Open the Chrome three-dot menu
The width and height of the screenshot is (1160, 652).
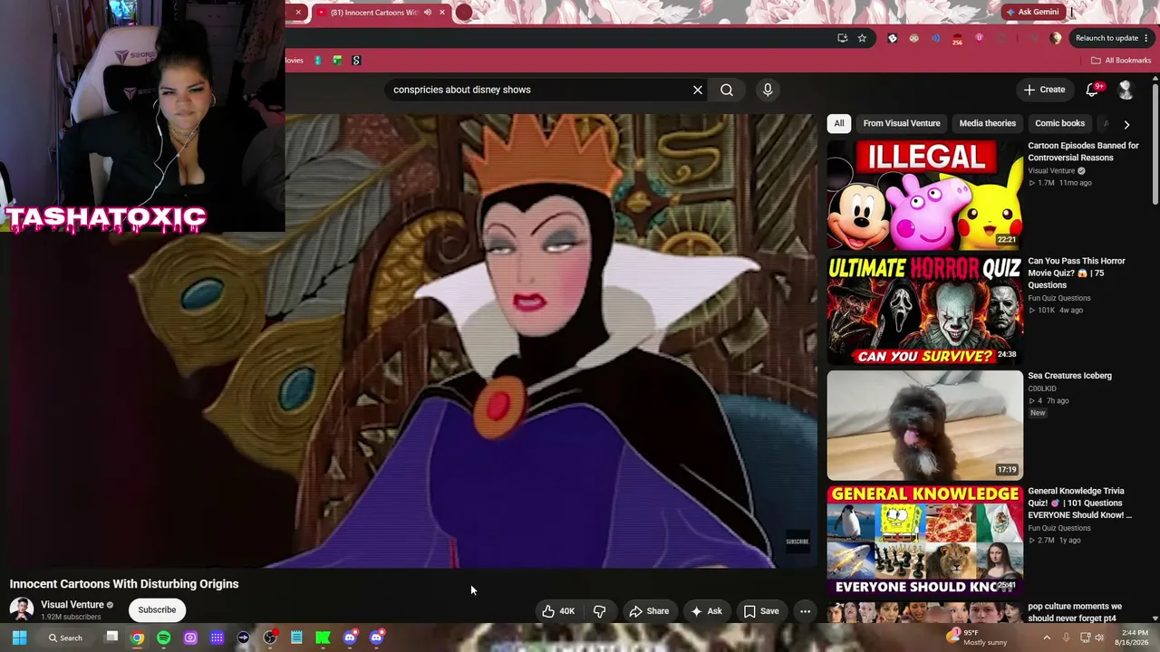click(x=1146, y=38)
